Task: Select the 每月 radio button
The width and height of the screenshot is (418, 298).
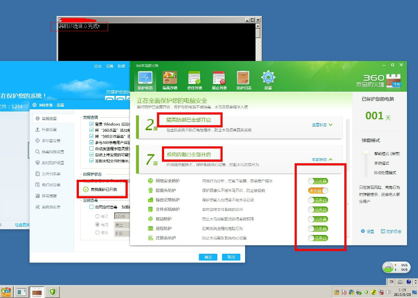Action: click(97, 232)
